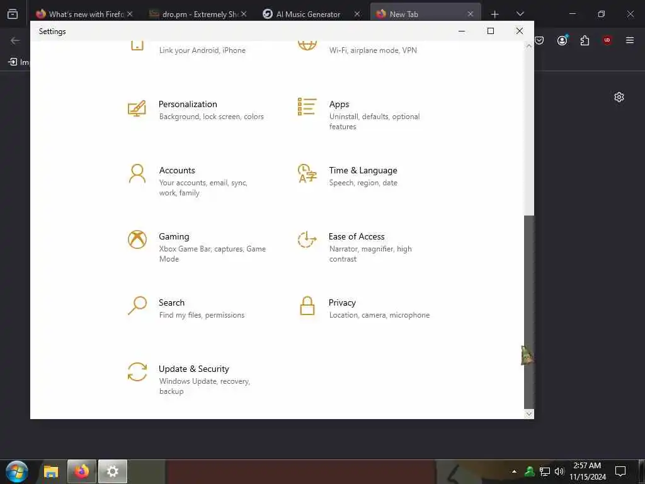Open Firefox application menu hamburger icon
Screen dimensions: 645x484
629,40
